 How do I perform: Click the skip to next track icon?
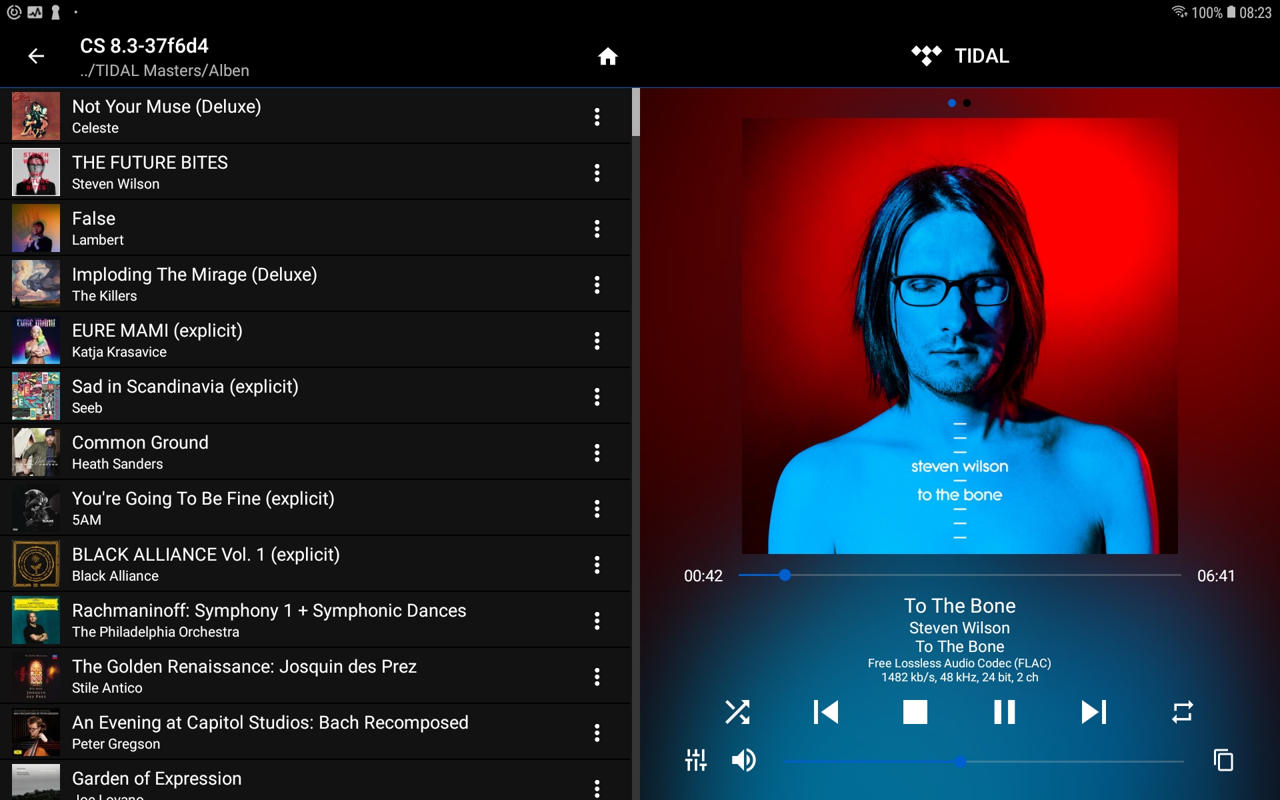(x=1093, y=711)
